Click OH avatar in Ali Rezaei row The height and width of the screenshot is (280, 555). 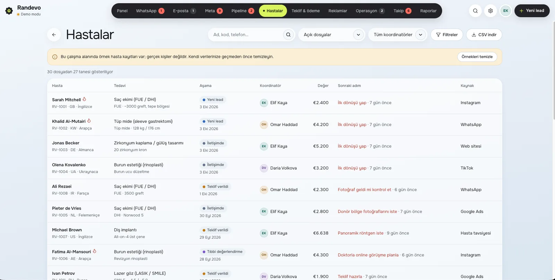[264, 190]
